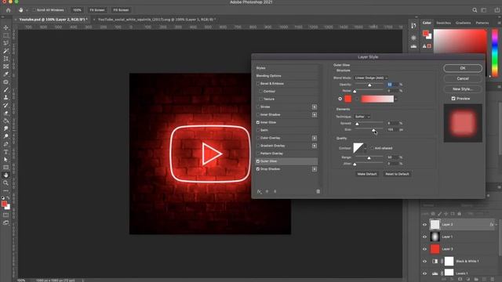Enable the Anti-aliased checkbox
Screen dimensions: 502x282
[x=372, y=148]
